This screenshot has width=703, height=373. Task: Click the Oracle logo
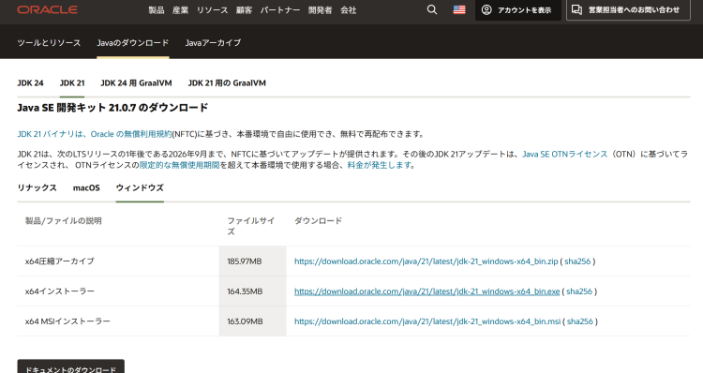[x=47, y=9]
